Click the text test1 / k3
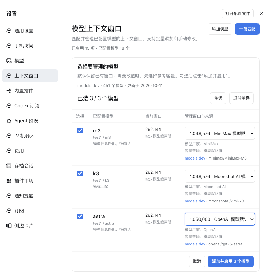 (x=101, y=180)
